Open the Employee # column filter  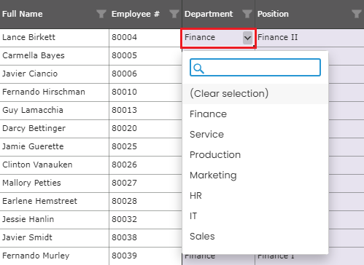[x=174, y=14]
